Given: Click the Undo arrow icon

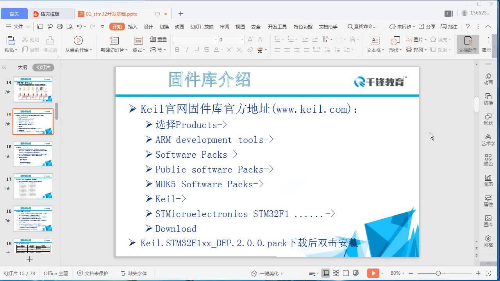Looking at the screenshot, I should coord(79,27).
